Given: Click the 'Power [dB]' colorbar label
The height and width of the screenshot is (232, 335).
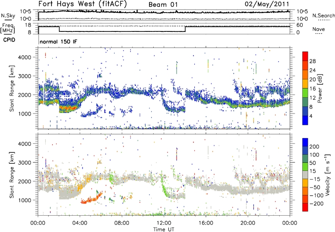Looking at the screenshot, I should (320, 88).
